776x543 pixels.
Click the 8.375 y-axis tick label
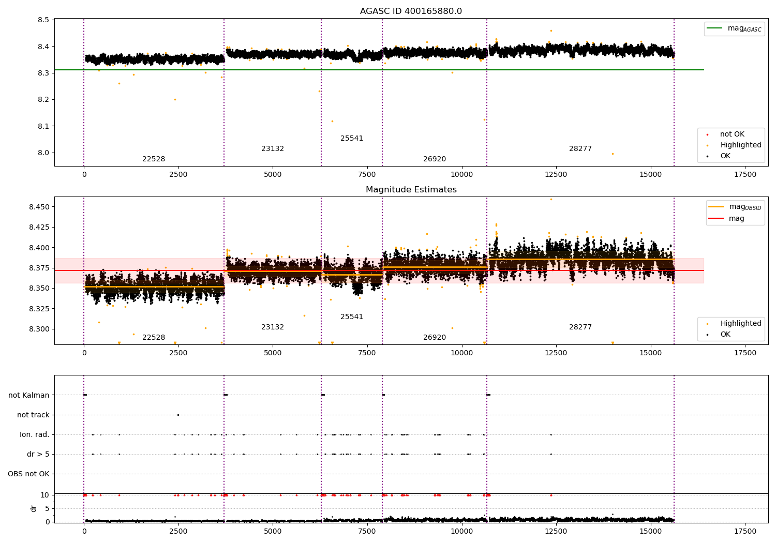pos(39,268)
